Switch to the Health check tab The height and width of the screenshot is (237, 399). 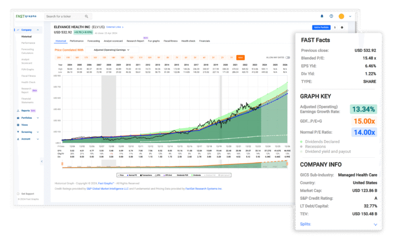188,41
